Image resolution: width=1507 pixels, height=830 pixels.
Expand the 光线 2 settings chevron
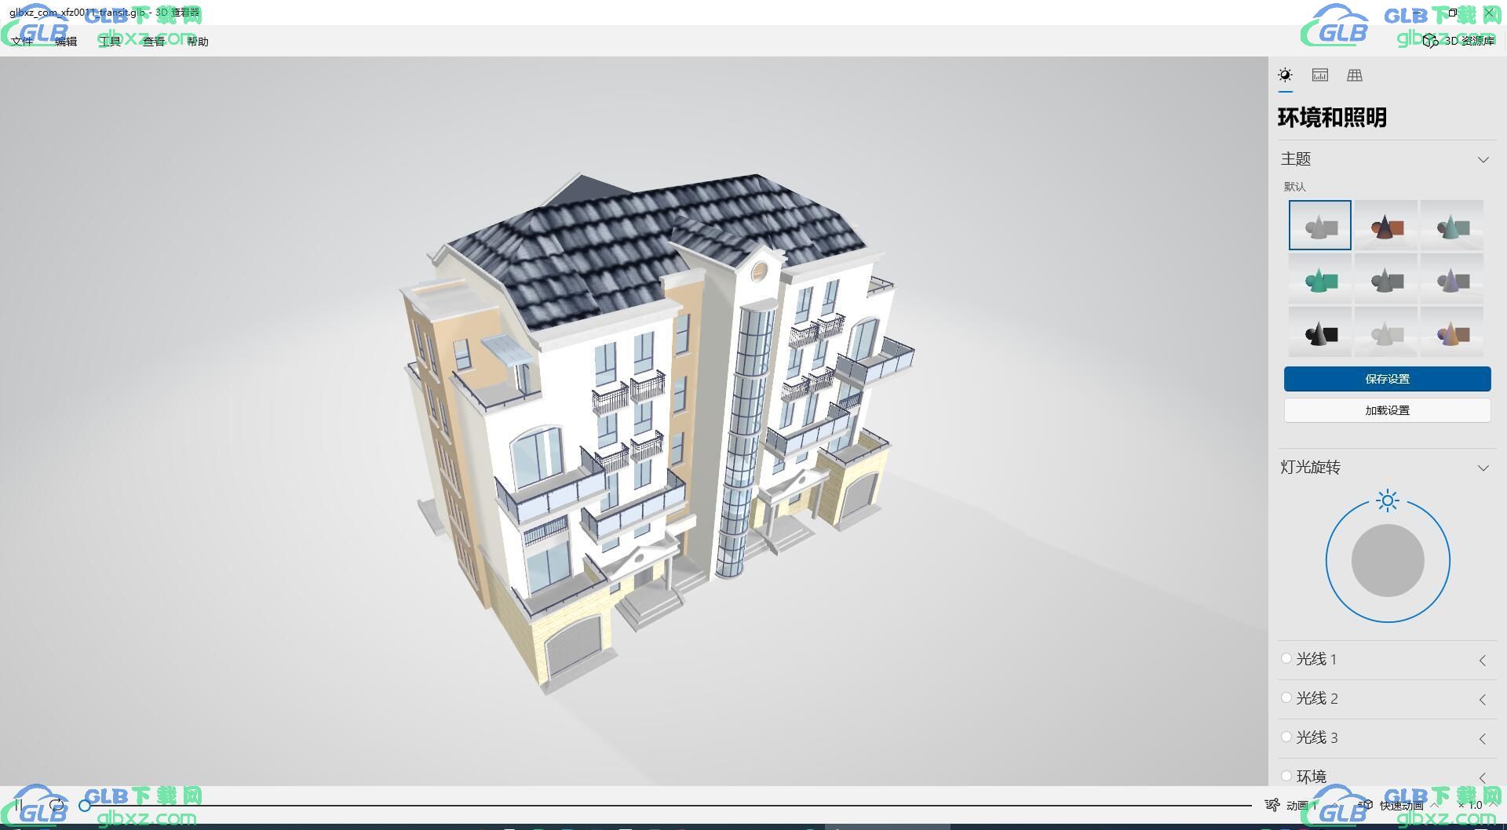(1482, 700)
